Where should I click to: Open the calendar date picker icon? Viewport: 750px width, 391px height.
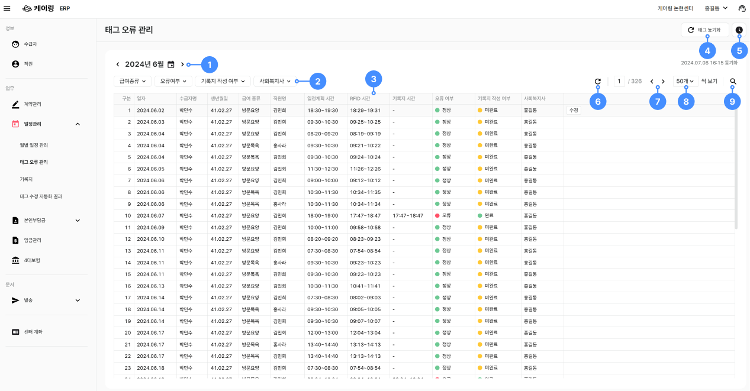click(x=171, y=64)
